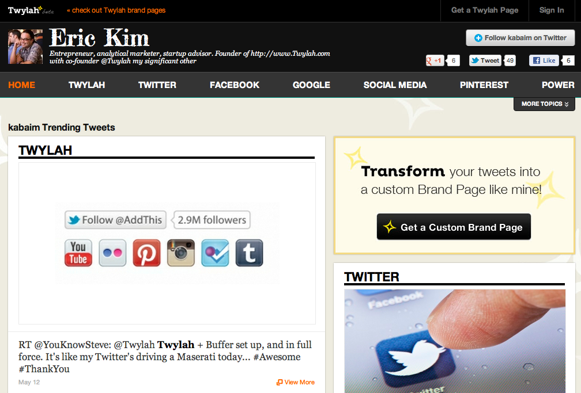The width and height of the screenshot is (581, 393).
Task: Open the Twitter bird finger image
Action: [455, 341]
